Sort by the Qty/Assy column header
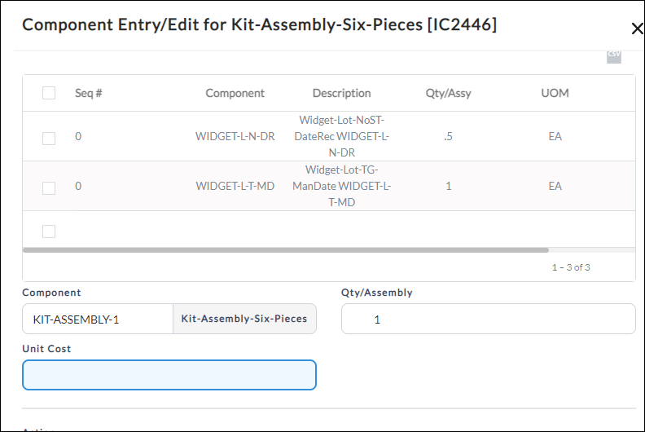This screenshot has width=645, height=432. pyautogui.click(x=449, y=93)
